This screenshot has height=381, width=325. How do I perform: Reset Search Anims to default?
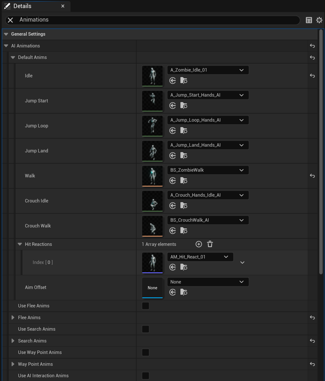(312, 341)
